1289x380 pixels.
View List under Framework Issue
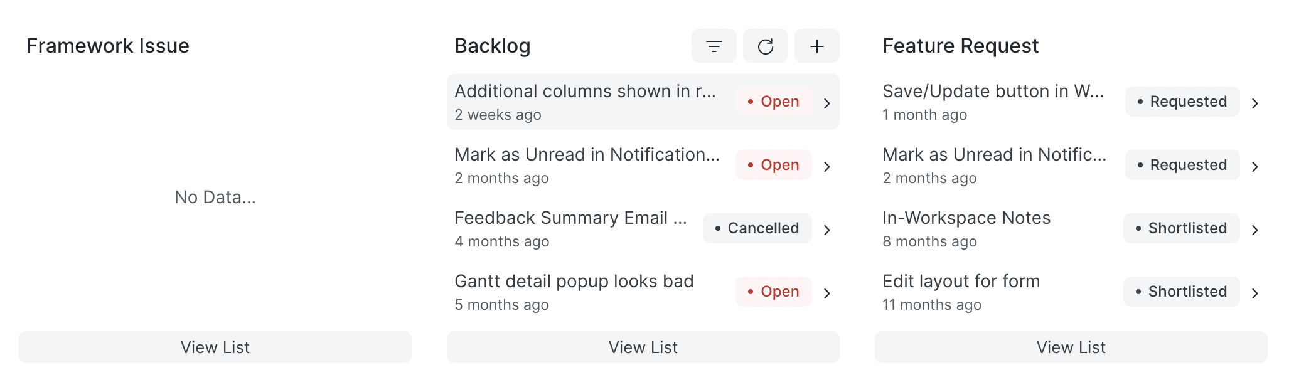point(215,347)
